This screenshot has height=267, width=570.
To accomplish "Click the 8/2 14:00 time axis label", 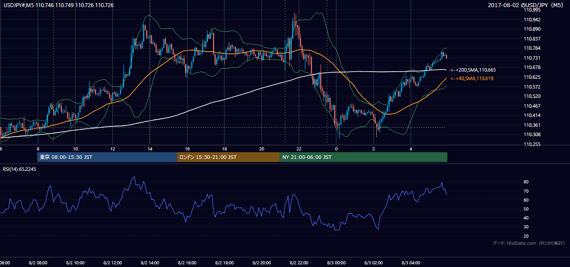I will [149, 263].
